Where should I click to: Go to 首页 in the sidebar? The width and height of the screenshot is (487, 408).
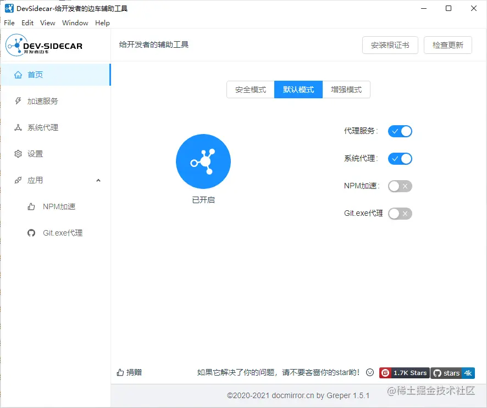click(56, 75)
